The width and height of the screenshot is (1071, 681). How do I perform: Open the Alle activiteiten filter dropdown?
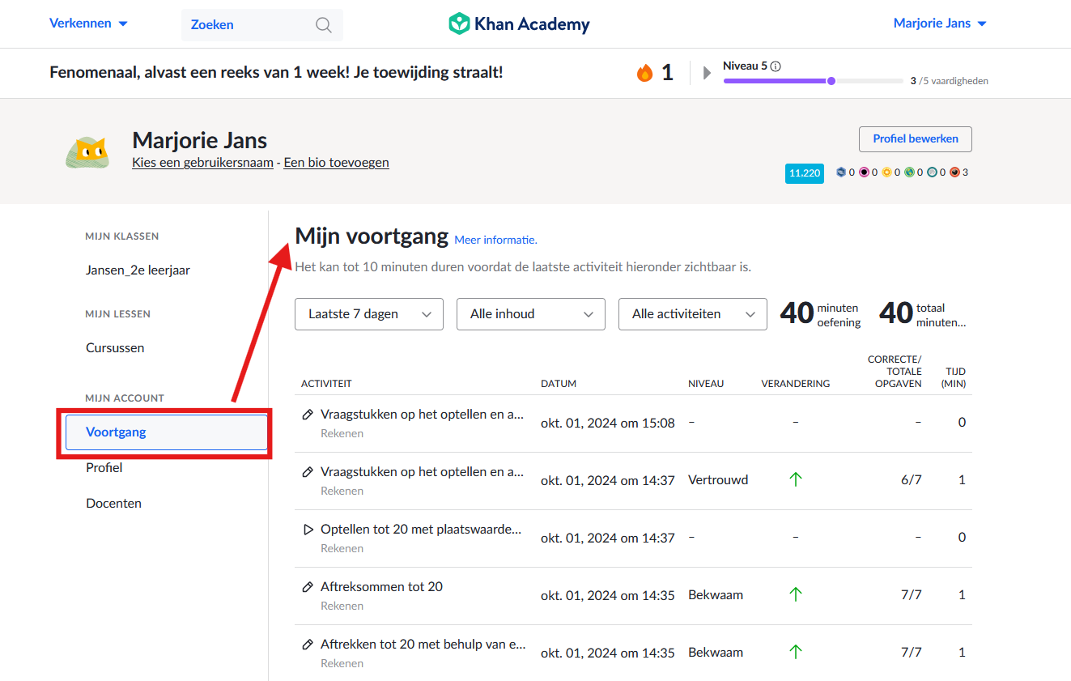point(693,314)
